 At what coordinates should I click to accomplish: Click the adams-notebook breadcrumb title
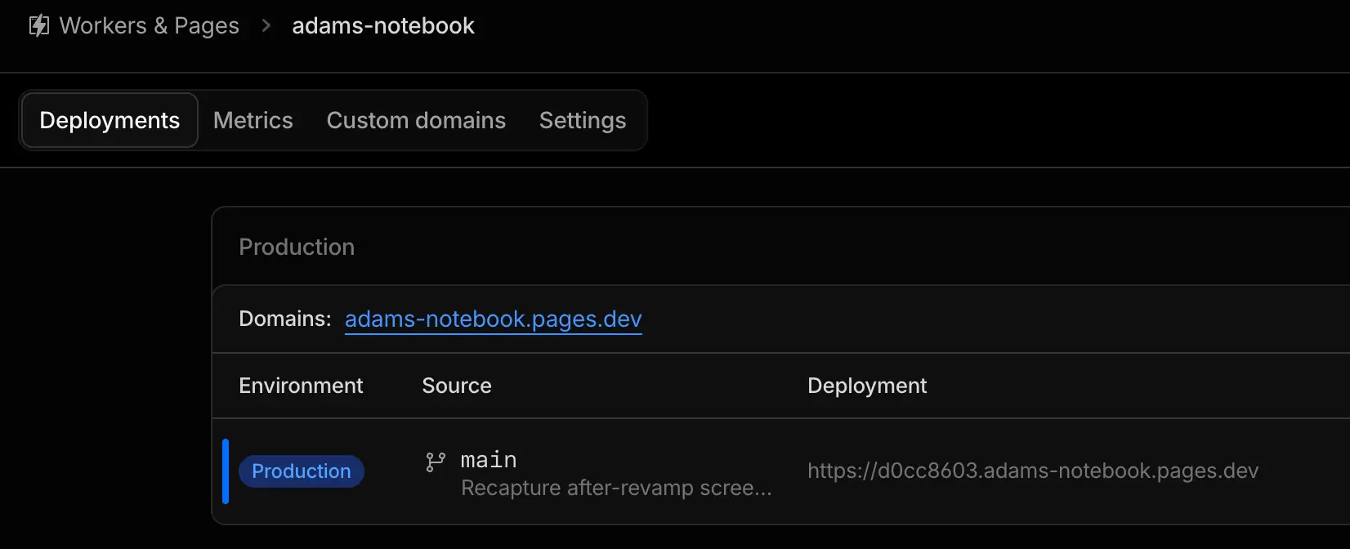pos(383,26)
